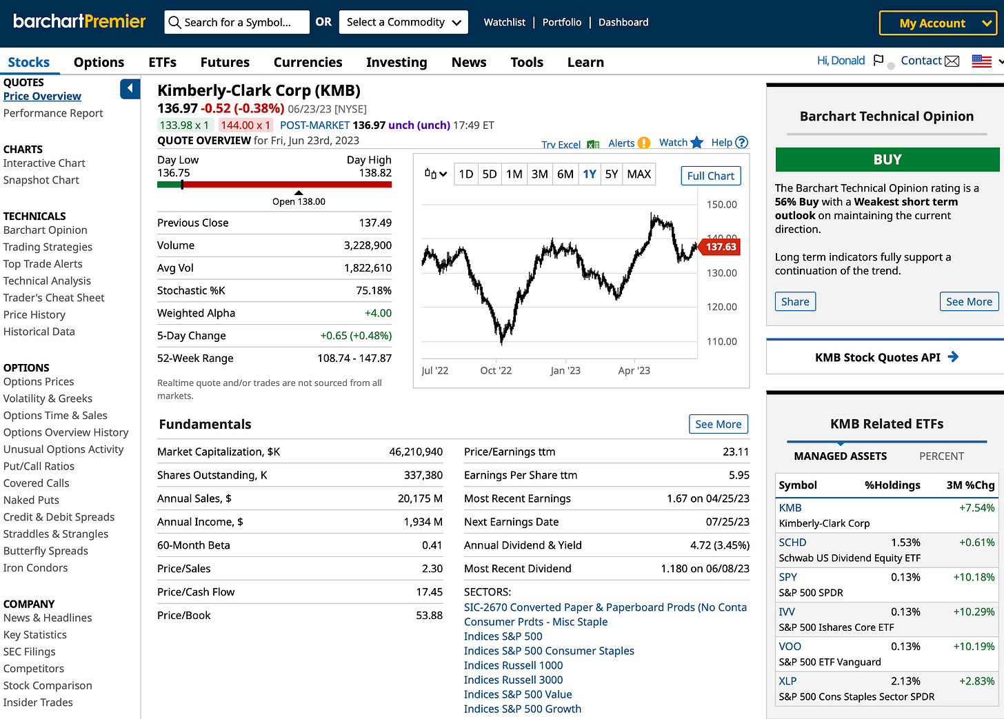
Task: Open the Tools main menu
Action: point(527,62)
